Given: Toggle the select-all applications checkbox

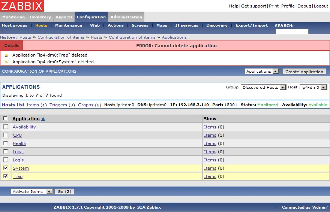Looking at the screenshot, I should coord(6,118).
